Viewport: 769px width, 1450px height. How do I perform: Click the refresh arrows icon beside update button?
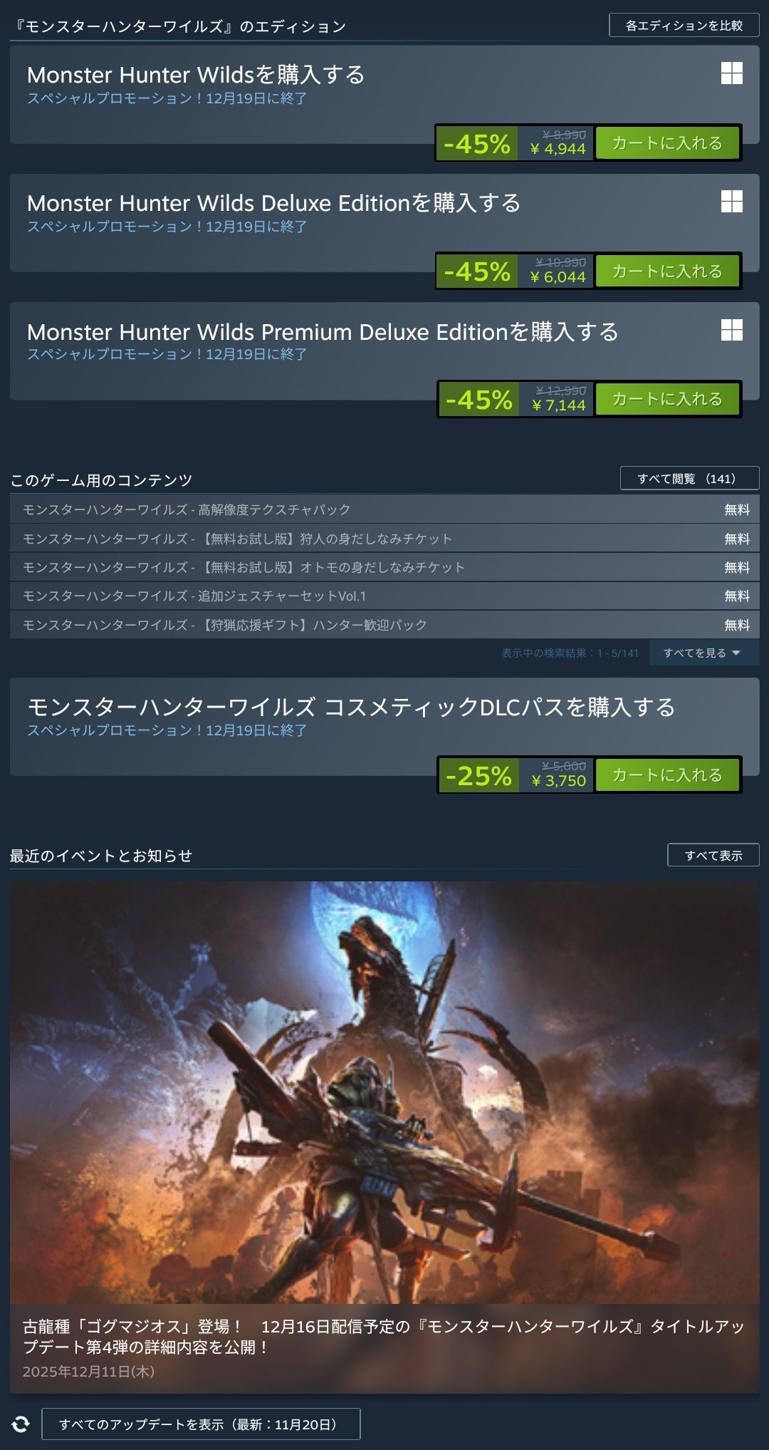point(21,1424)
